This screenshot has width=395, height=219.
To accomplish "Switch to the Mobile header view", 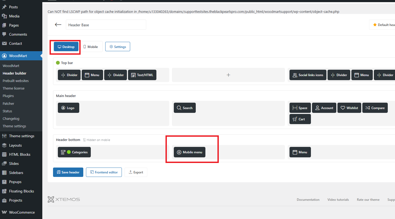I will click(91, 47).
